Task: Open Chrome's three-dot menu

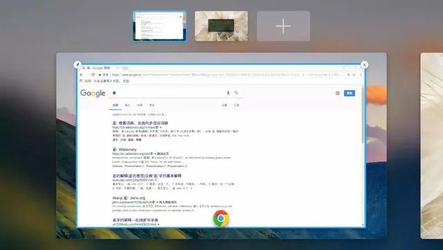Action: coord(361,75)
